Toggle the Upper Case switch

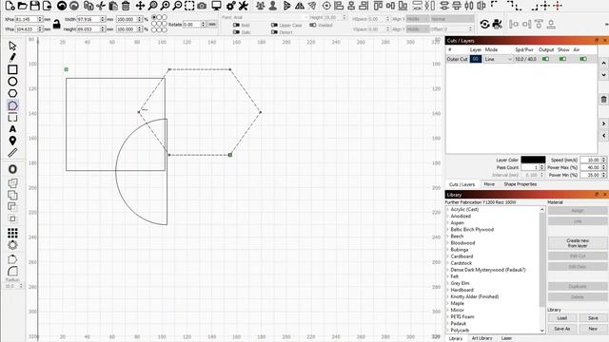pos(274,26)
